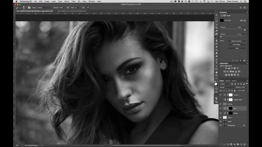Open the brush Mode dropdown
This screenshot has width=262, height=147.
pyautogui.click(x=45, y=8)
